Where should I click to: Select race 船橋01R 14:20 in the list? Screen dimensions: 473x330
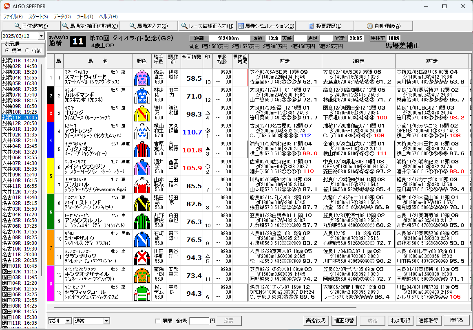pos(20,61)
